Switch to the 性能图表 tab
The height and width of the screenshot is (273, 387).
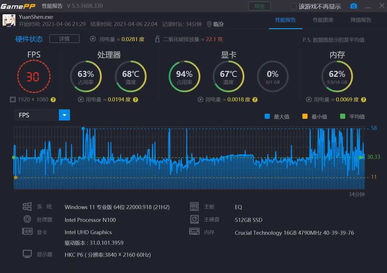coord(323,20)
